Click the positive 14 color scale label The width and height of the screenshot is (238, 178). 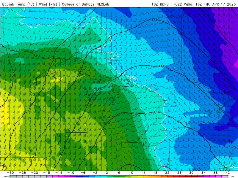143,173
